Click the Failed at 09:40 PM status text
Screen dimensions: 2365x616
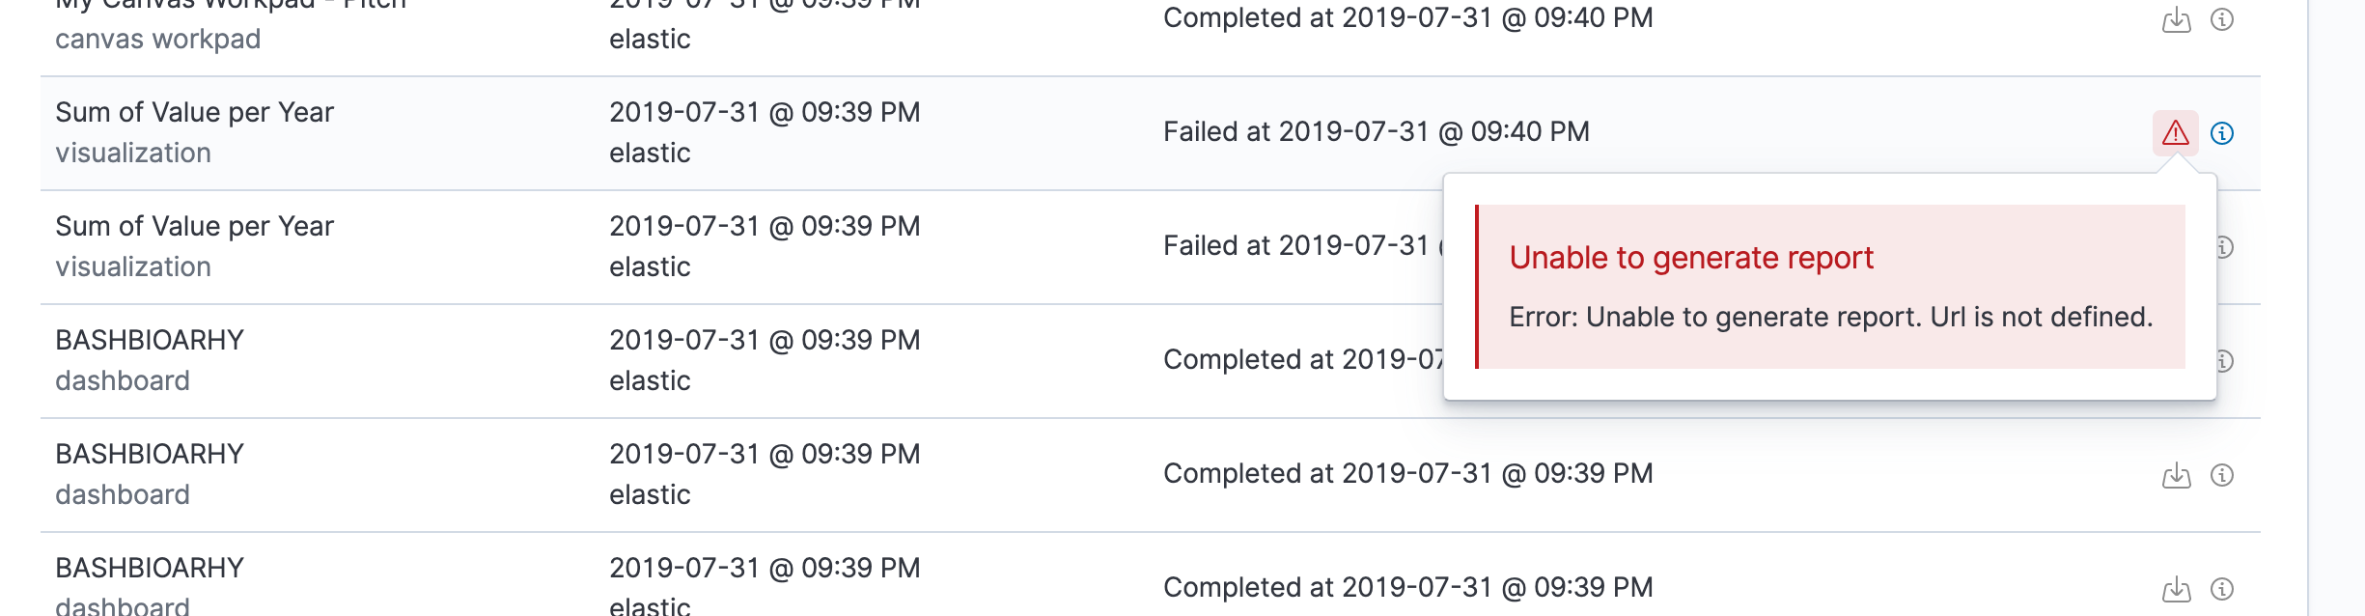pos(1377,131)
